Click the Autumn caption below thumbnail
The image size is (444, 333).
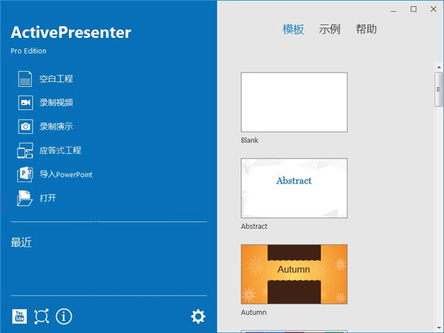(x=254, y=312)
